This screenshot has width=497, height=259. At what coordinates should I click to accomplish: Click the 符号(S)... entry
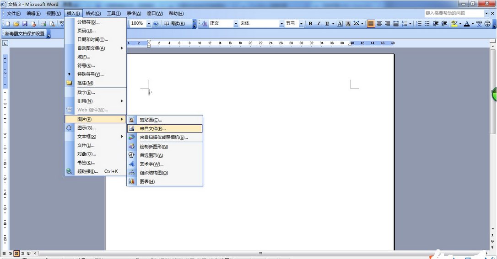click(96, 65)
